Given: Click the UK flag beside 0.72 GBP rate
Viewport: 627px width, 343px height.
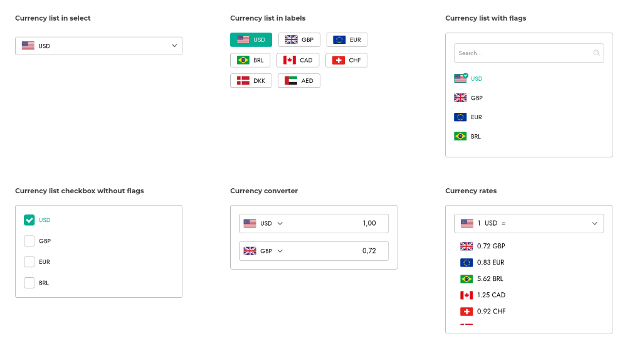Looking at the screenshot, I should click(x=466, y=246).
